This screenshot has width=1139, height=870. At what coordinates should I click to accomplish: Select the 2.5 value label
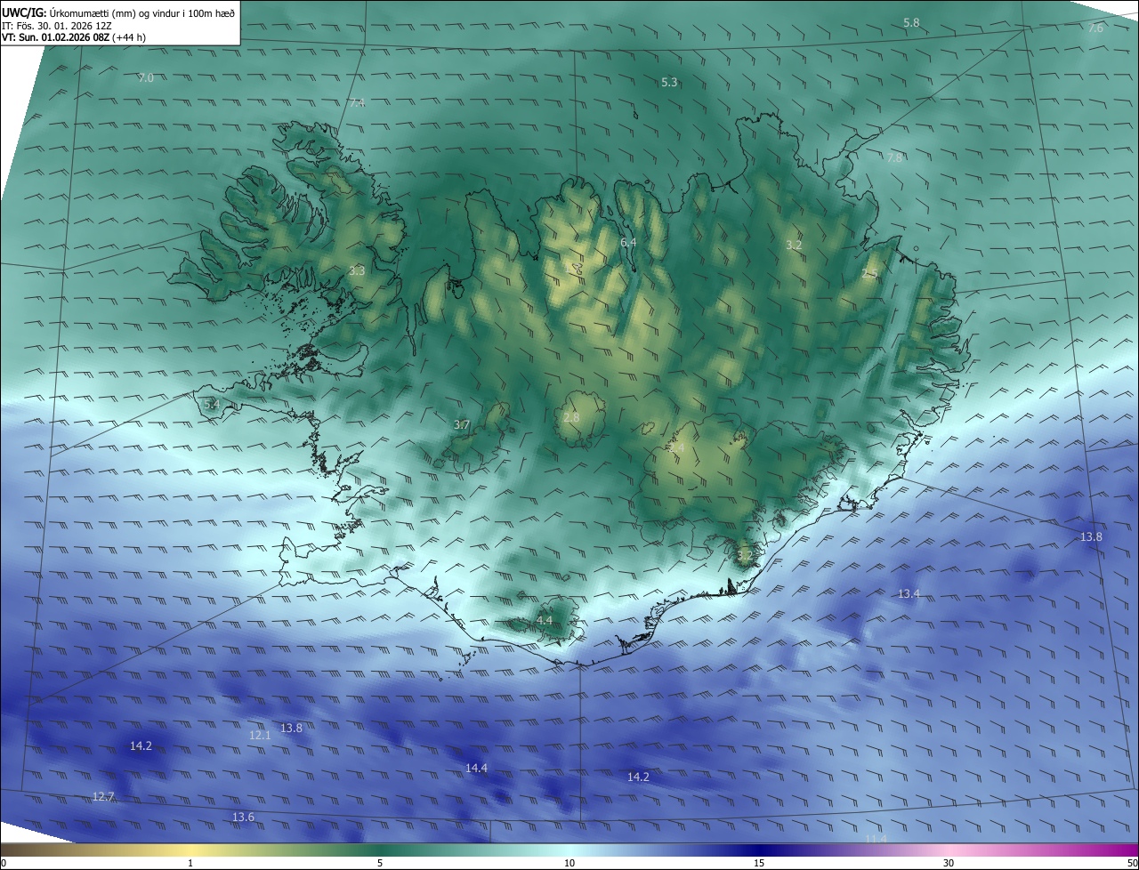pos(869,274)
